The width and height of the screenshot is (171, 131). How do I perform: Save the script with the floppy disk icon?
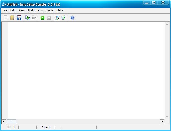[19, 18]
